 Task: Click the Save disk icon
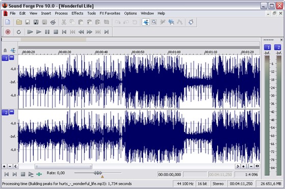tap(27, 22)
